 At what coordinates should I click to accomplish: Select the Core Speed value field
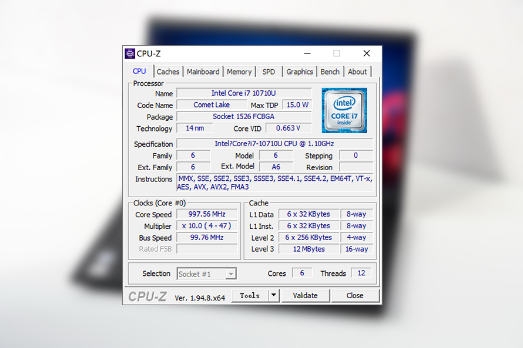pyautogui.click(x=207, y=214)
